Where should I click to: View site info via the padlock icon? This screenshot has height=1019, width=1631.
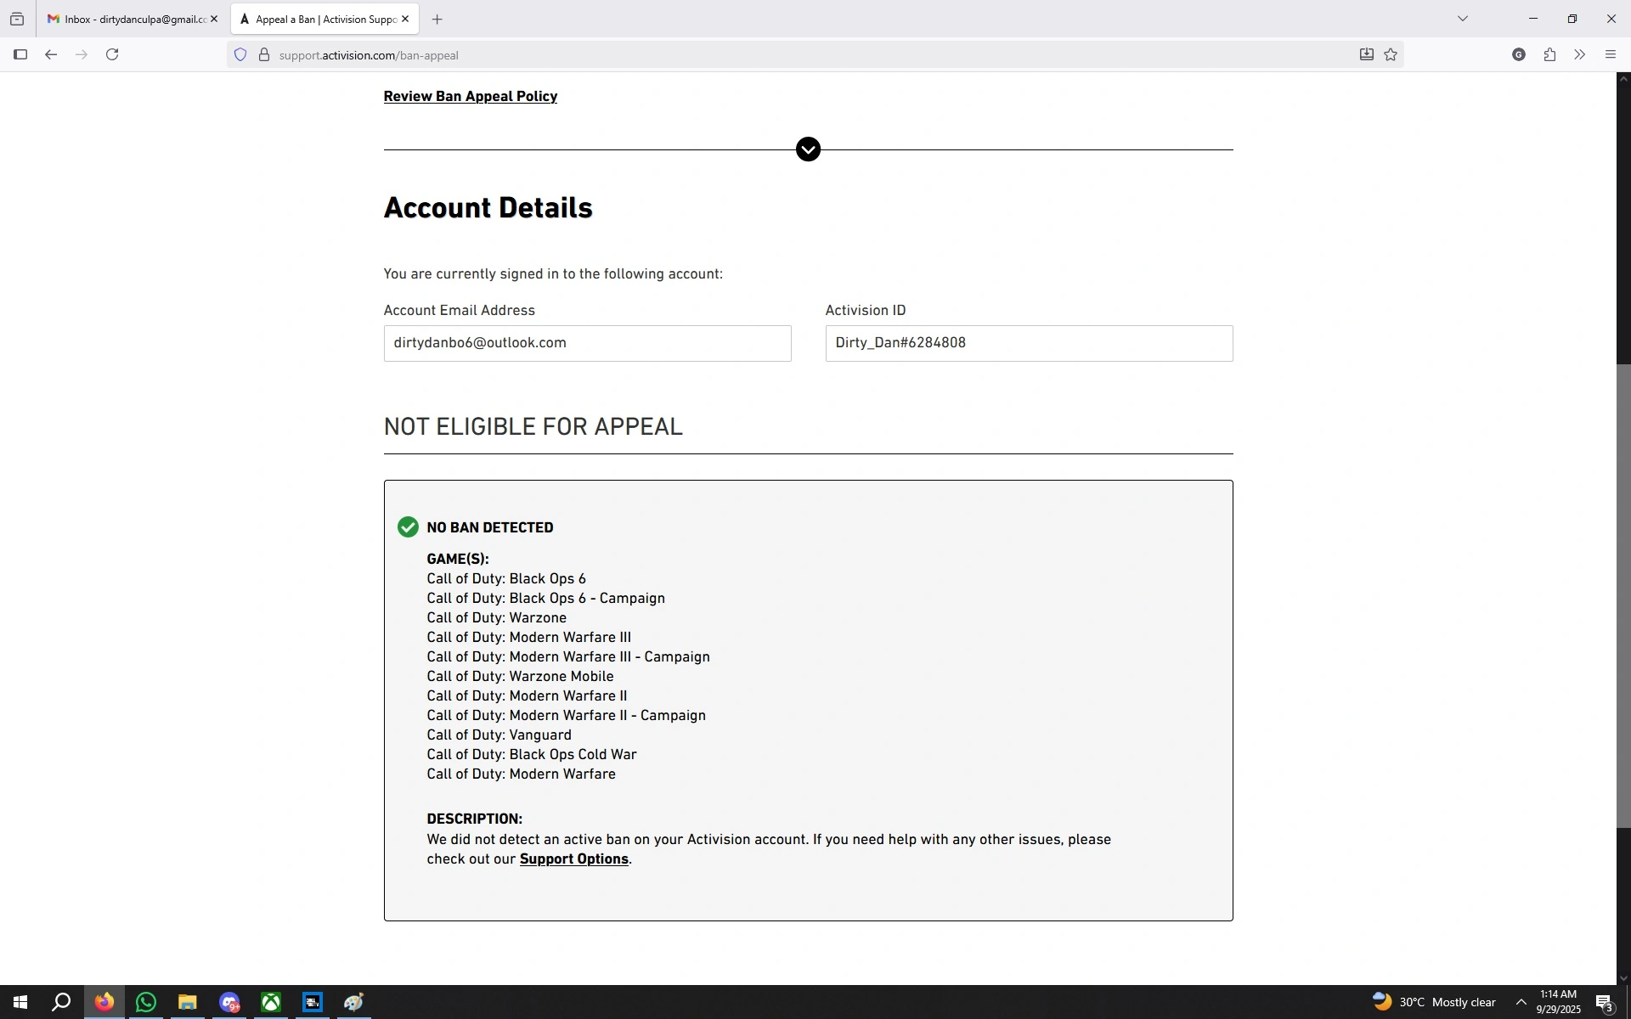[264, 55]
